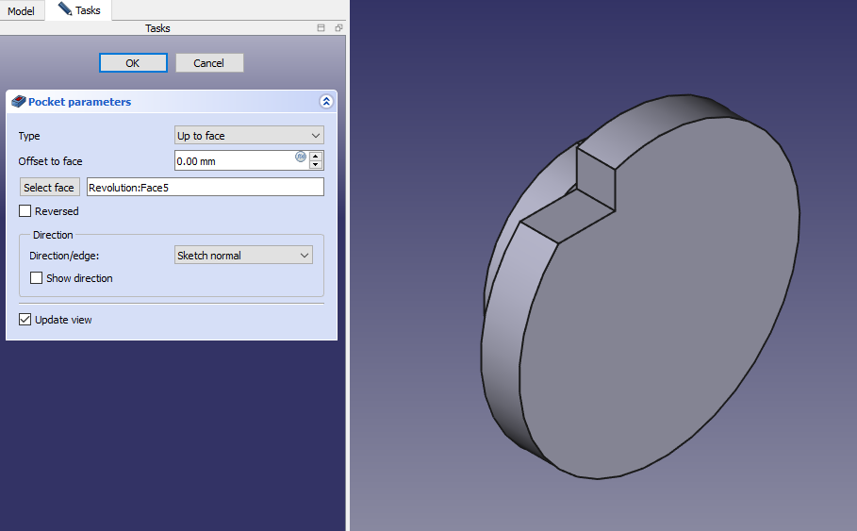The height and width of the screenshot is (531, 857).
Task: Cancel the pocket operation
Action: [x=209, y=63]
